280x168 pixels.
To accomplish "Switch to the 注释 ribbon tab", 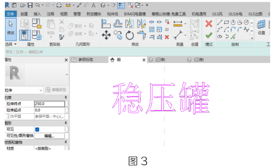I will click(x=50, y=14).
